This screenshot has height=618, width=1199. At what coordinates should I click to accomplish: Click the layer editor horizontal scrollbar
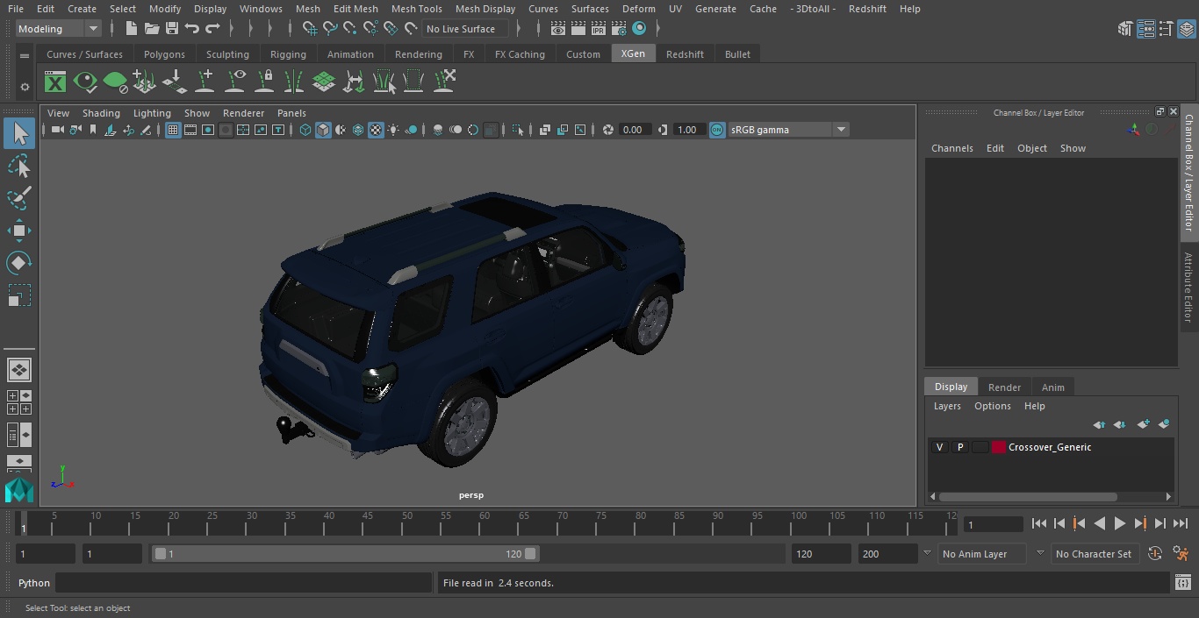(1028, 496)
